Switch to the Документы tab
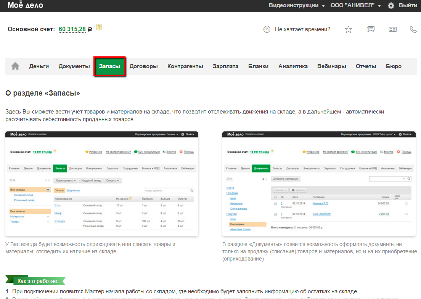Image resolution: width=421 pixels, height=299 pixels. tap(74, 66)
